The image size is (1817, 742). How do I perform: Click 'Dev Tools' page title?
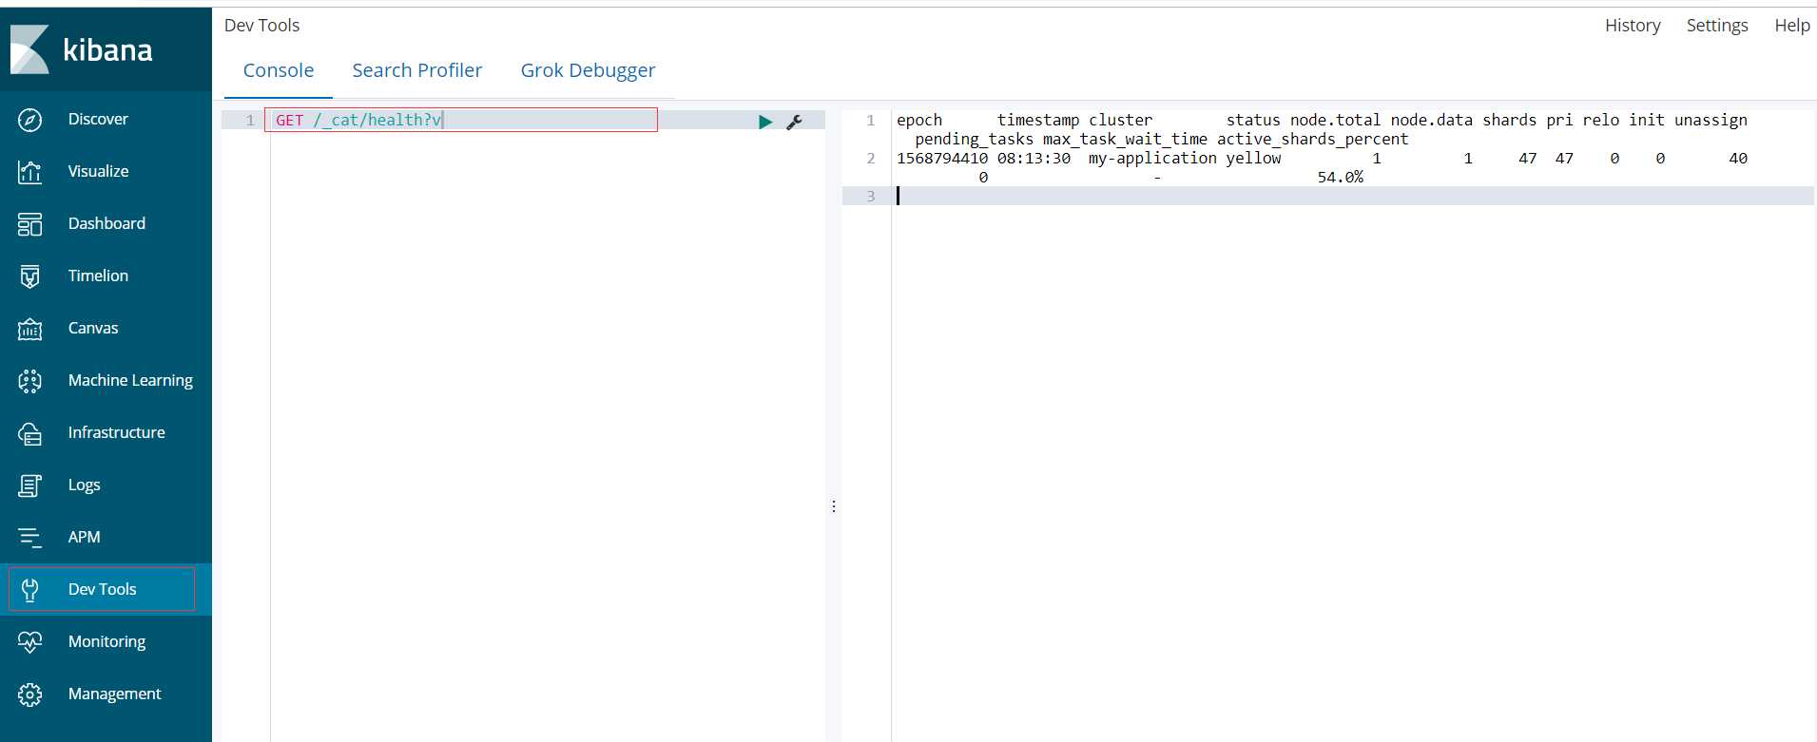tap(261, 26)
